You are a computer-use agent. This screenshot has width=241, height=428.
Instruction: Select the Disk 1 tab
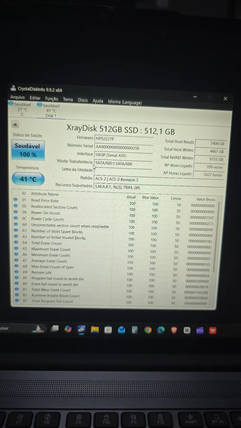[x=51, y=111]
